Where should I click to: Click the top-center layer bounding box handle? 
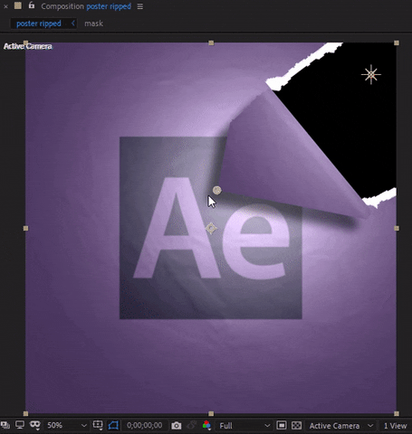click(211, 43)
